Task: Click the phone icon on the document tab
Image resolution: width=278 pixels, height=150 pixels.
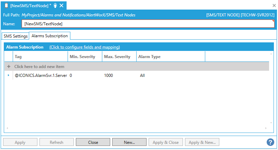Action: pyautogui.click(x=6, y=5)
